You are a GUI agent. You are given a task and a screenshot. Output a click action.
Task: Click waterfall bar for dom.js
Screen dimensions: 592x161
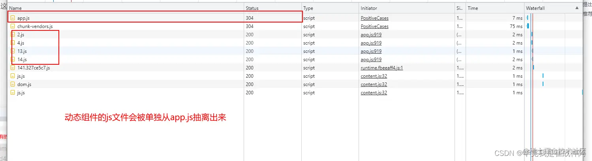[543, 84]
